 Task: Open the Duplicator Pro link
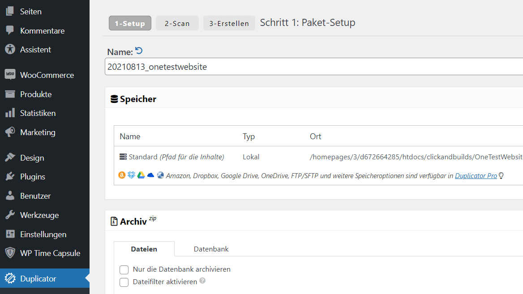click(x=476, y=176)
